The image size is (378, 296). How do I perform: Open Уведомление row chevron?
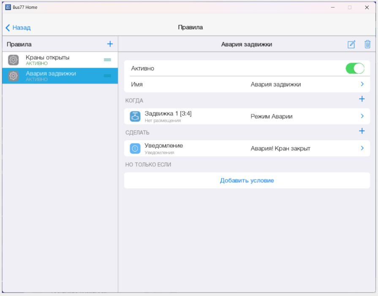362,148
